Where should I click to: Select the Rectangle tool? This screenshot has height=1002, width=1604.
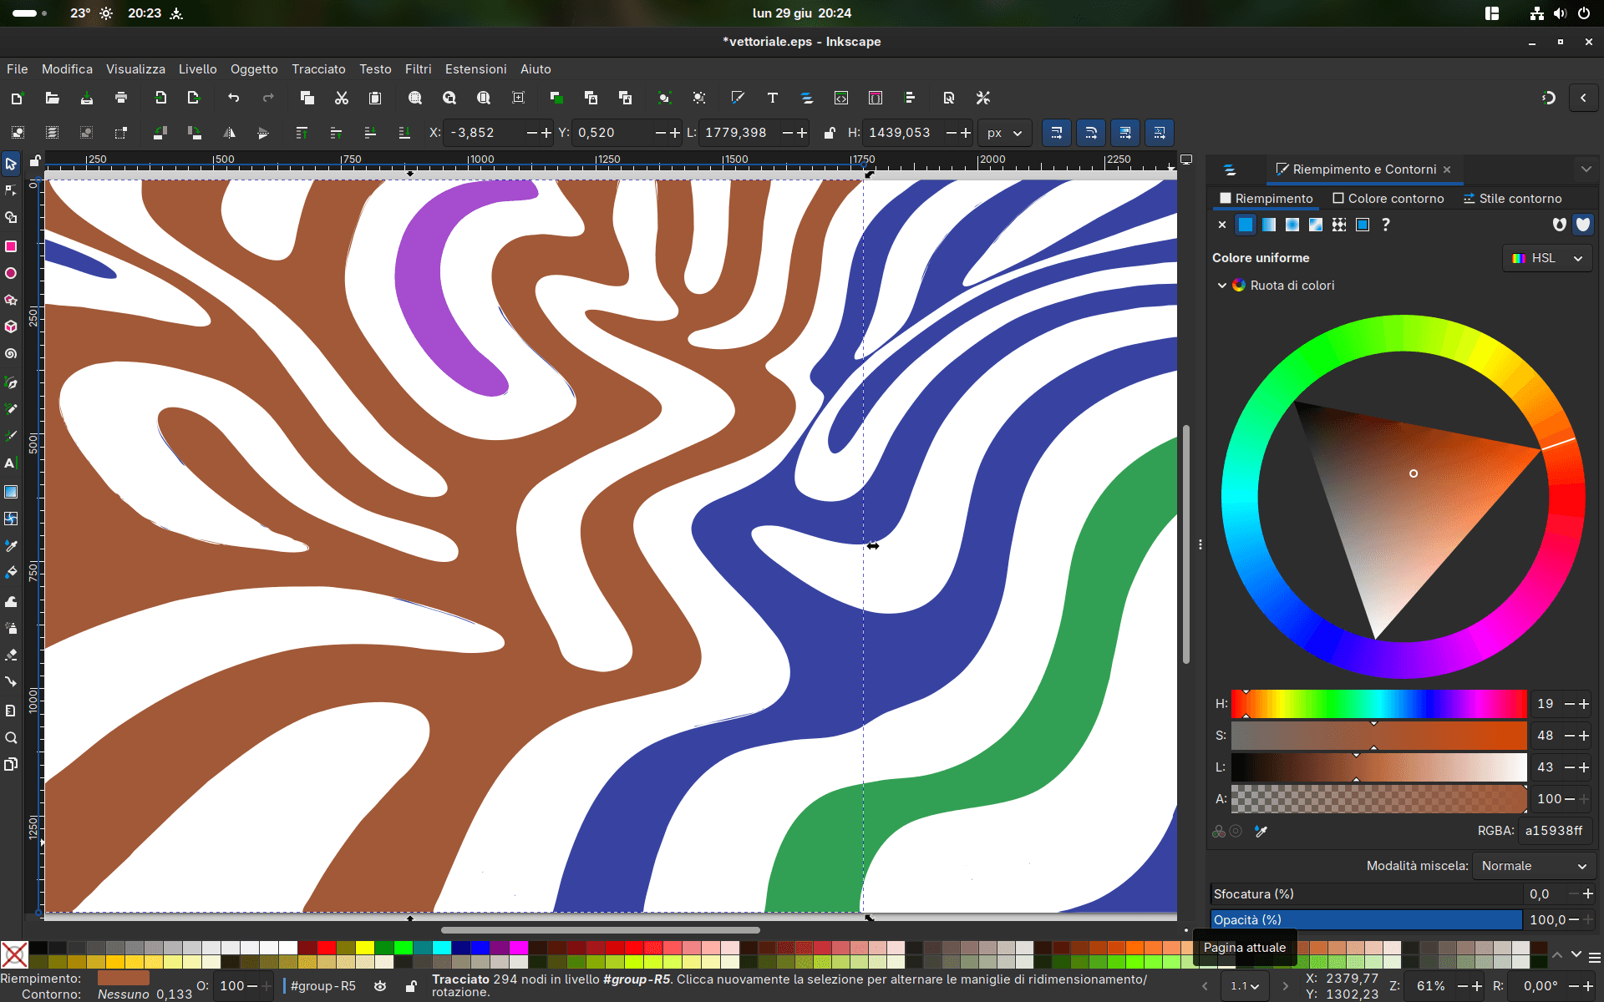11,246
